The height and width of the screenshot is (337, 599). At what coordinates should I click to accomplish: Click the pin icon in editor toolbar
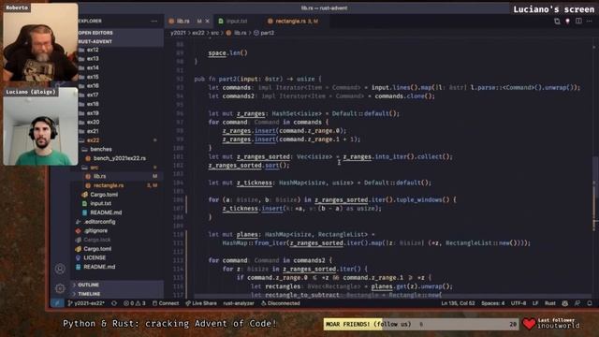coord(568,21)
